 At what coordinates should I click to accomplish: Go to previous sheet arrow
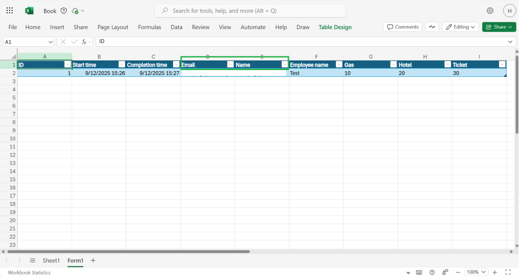click(7, 261)
